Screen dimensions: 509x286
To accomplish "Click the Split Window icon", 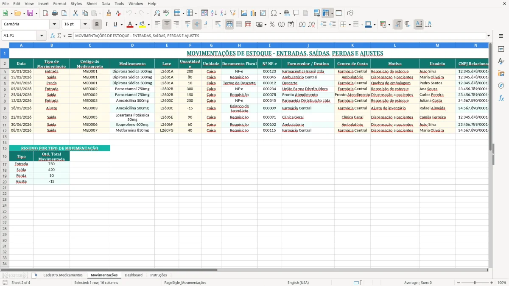I will pos(338,13).
